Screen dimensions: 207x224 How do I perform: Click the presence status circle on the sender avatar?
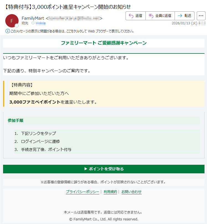[x=17, y=26]
